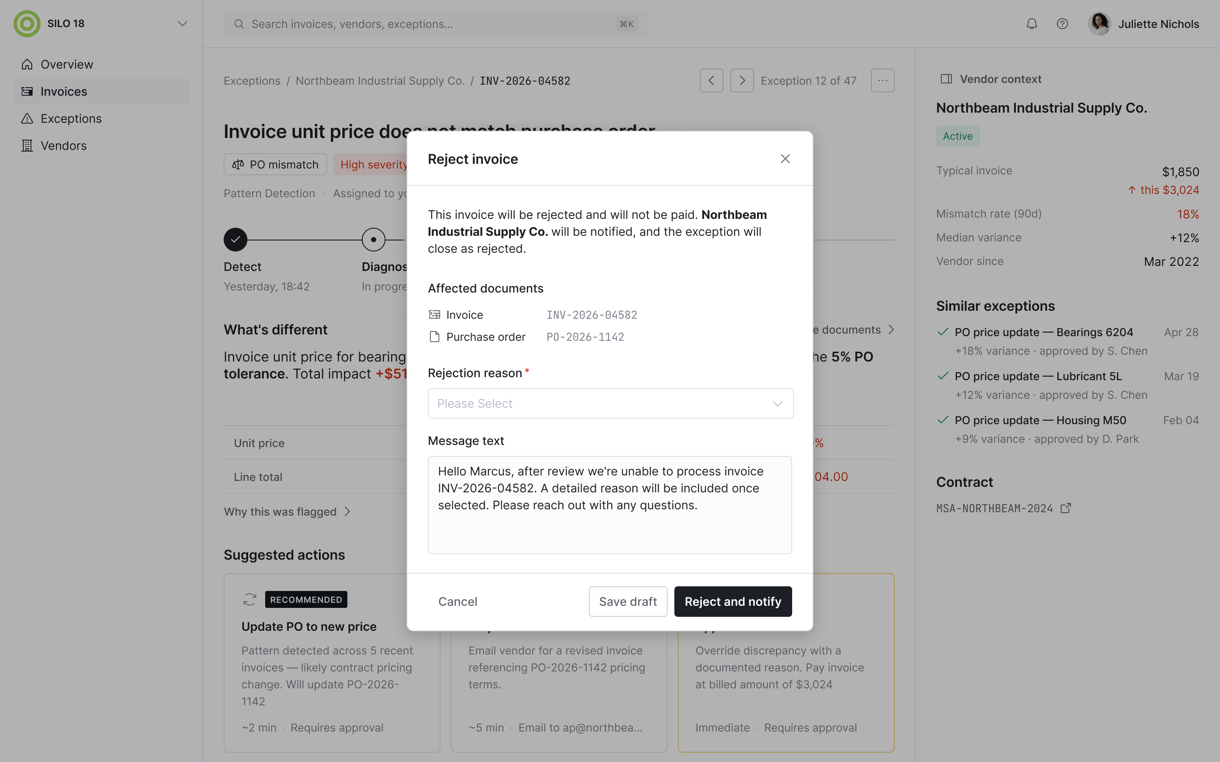
Task: Expand the SILO 18 workspace switcher chevron
Action: (x=183, y=24)
